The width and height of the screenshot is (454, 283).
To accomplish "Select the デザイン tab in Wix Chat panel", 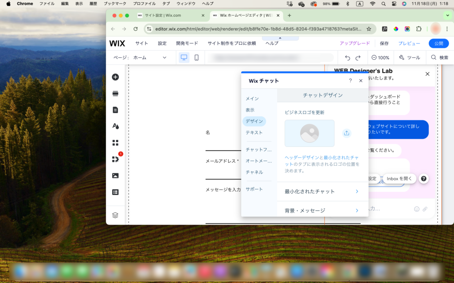I will tap(254, 121).
